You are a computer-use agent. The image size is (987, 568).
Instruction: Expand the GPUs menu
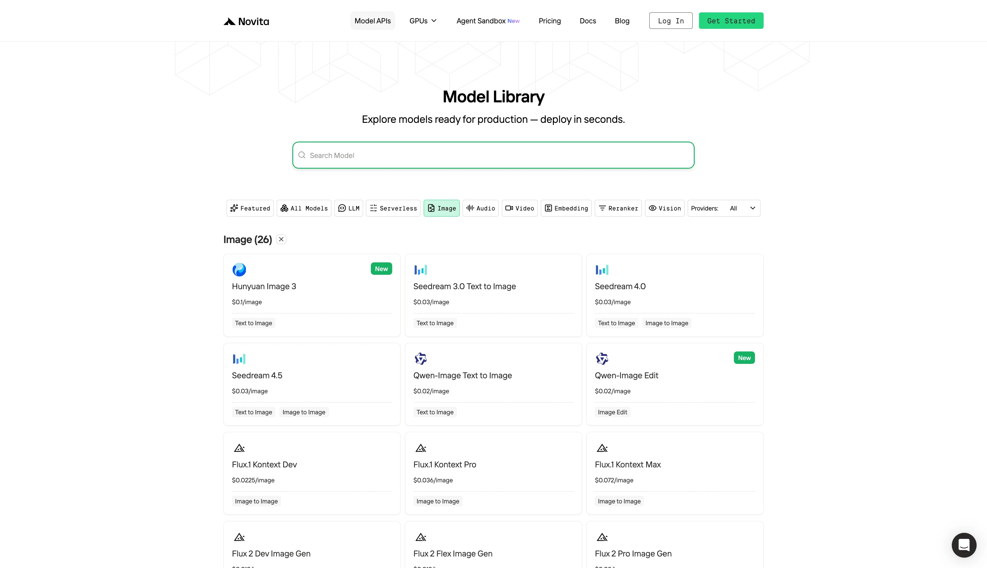pyautogui.click(x=423, y=21)
